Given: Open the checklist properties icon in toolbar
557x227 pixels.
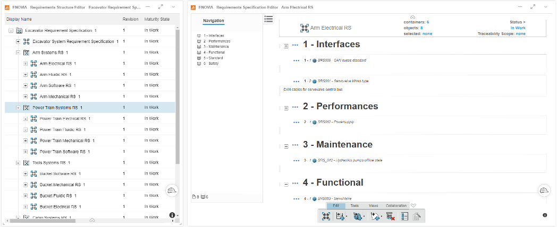Looking at the screenshot, I should 404,216.
